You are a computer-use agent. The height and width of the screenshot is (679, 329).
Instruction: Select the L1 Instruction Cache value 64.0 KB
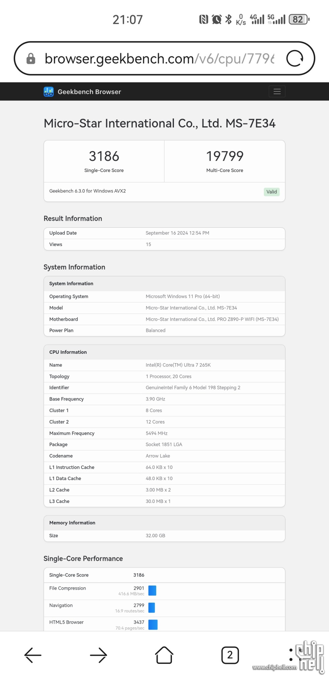[159, 467]
